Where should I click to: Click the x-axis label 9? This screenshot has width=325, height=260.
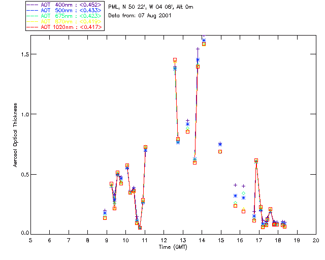[107, 240]
